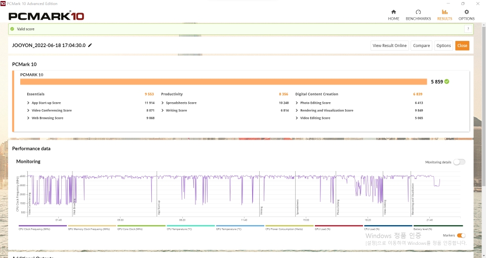Select GPU Memory Clock Frequency legend swatch
This screenshot has height=258, width=486.
[92, 226]
